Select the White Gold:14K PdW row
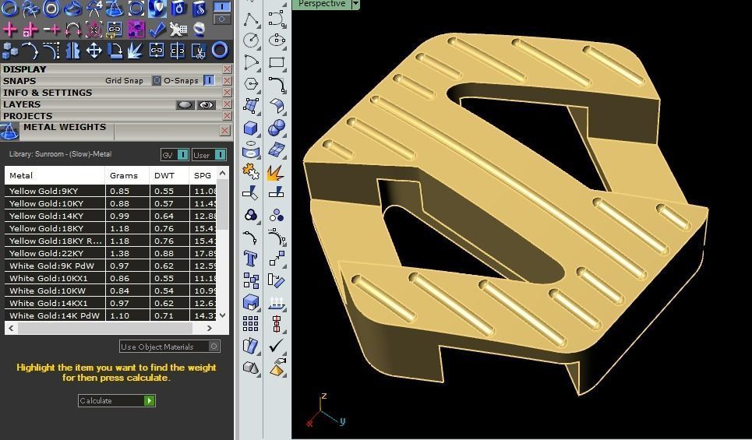 [111, 315]
